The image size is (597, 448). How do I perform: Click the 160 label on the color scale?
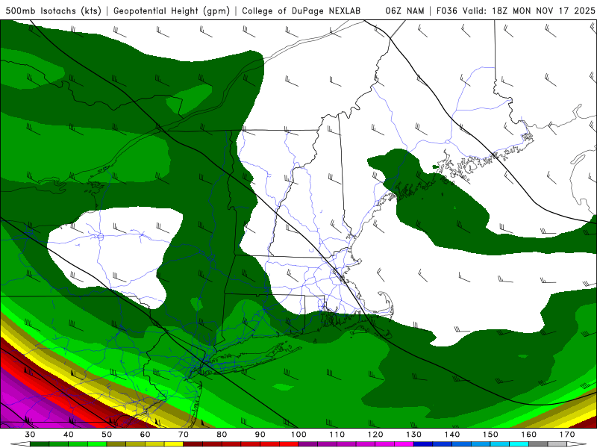coord(529,435)
